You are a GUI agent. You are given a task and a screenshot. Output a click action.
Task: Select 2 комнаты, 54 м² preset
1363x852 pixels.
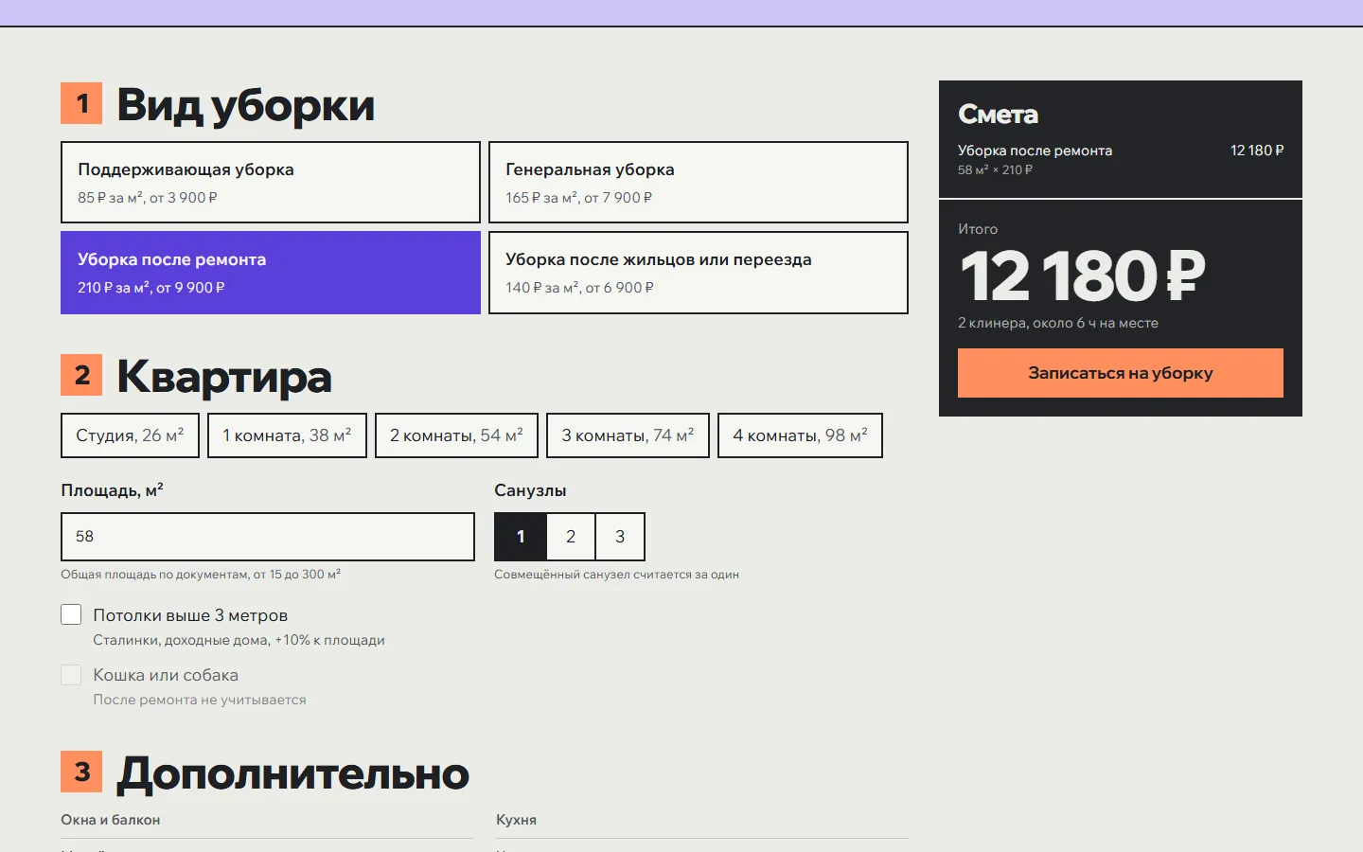[x=456, y=435]
